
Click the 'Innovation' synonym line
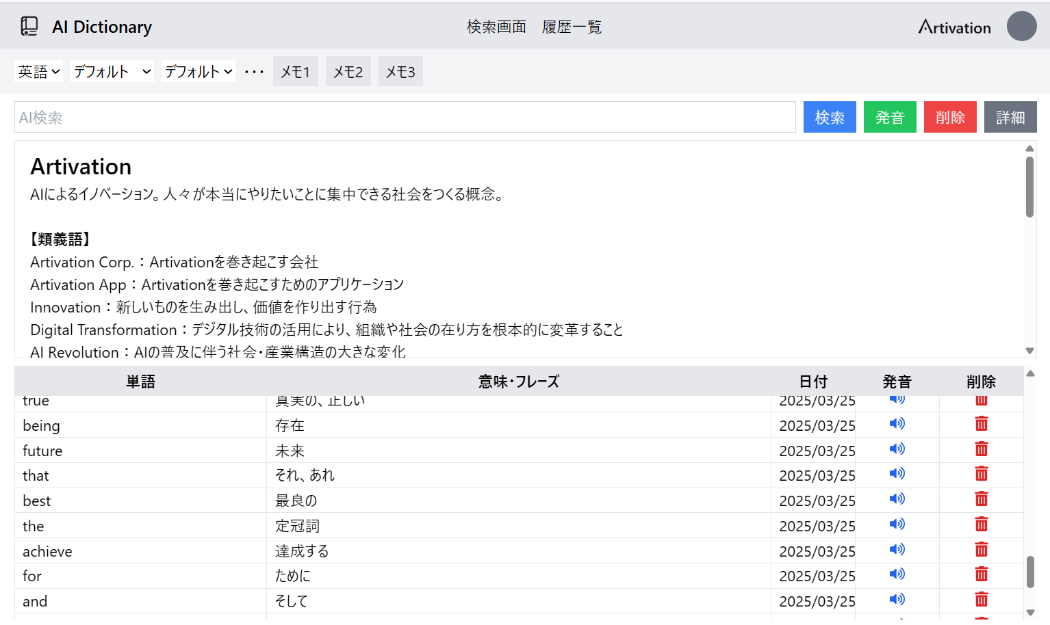click(203, 307)
